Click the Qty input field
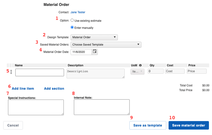This screenshot has width=212, height=135. [x=156, y=71]
